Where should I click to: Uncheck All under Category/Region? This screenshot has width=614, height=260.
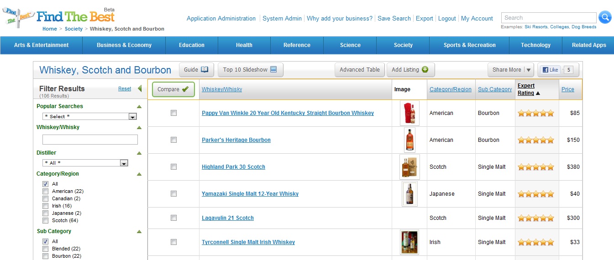[x=45, y=184]
